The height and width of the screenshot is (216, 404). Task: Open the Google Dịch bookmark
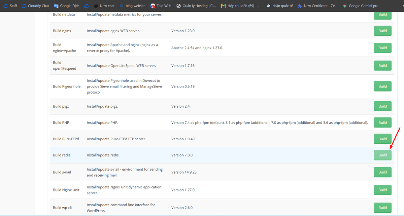coord(67,6)
